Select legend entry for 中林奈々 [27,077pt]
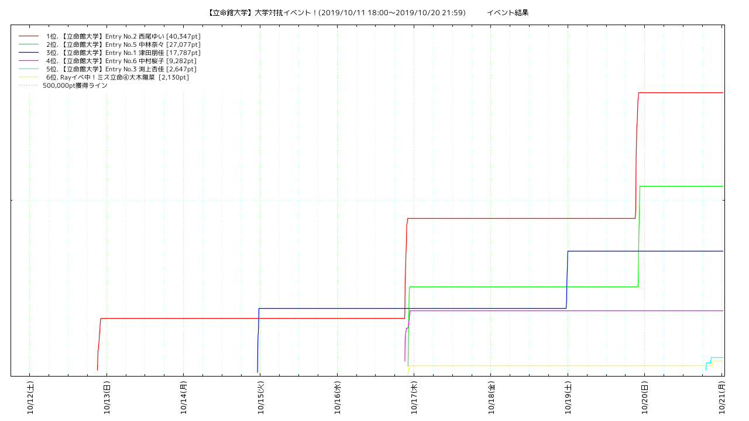The width and height of the screenshot is (749, 421). point(123,44)
